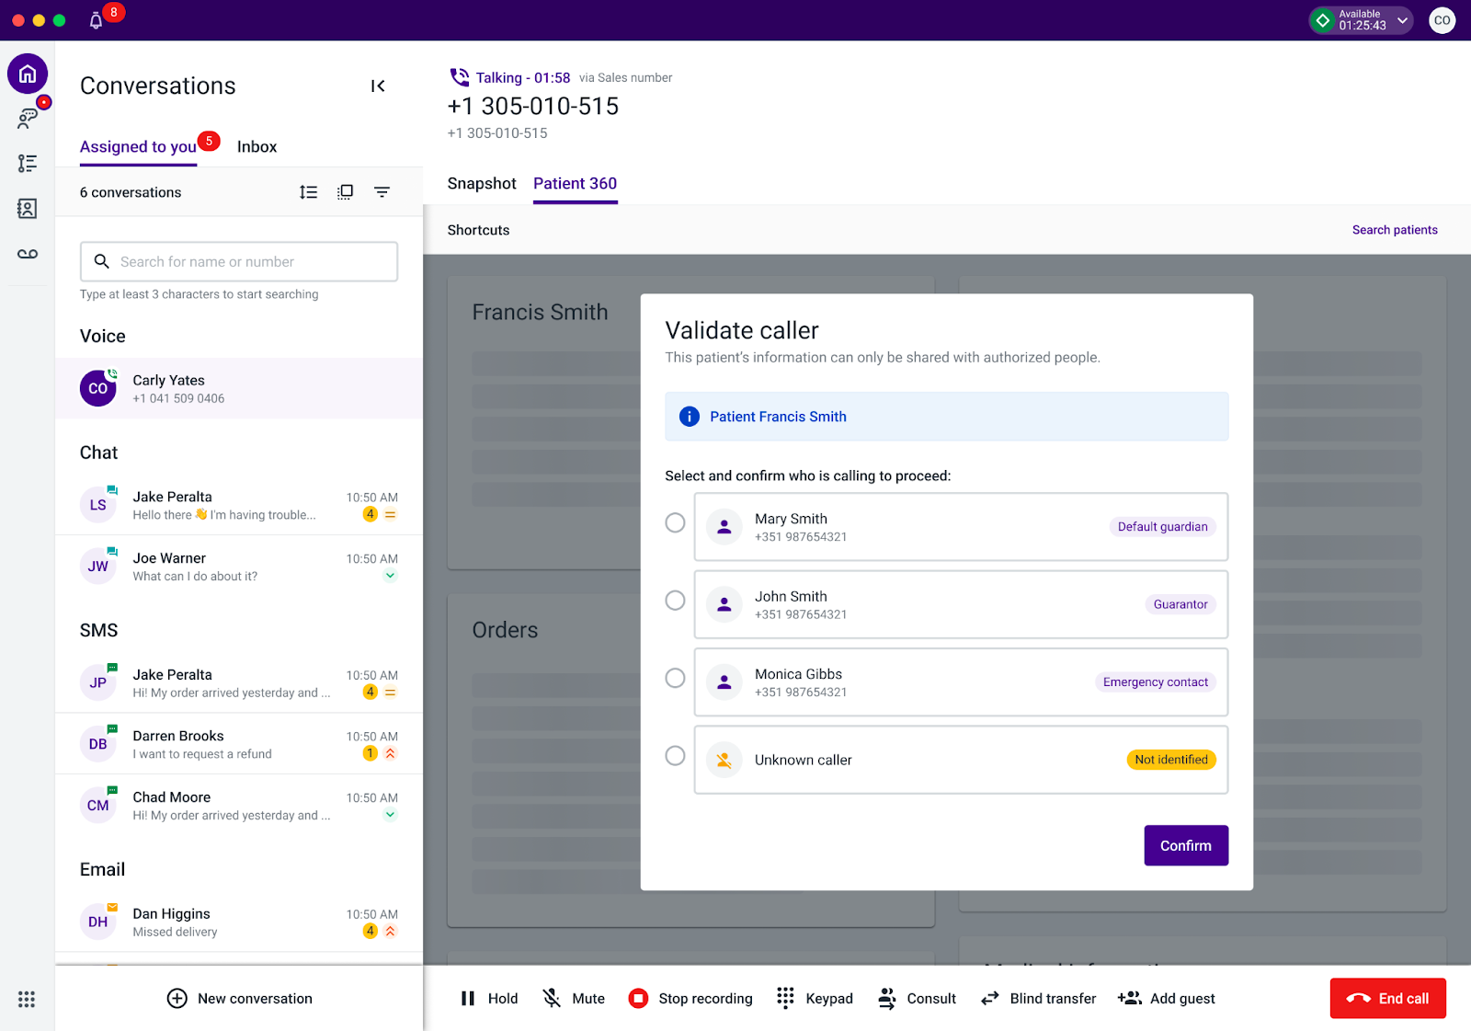Click Dan Higgins priority indicator

click(x=390, y=931)
